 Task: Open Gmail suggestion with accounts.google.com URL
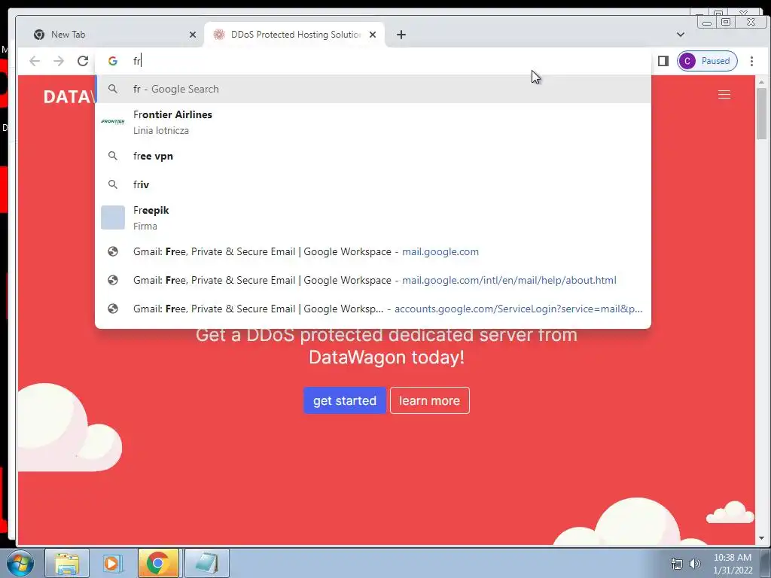373,309
